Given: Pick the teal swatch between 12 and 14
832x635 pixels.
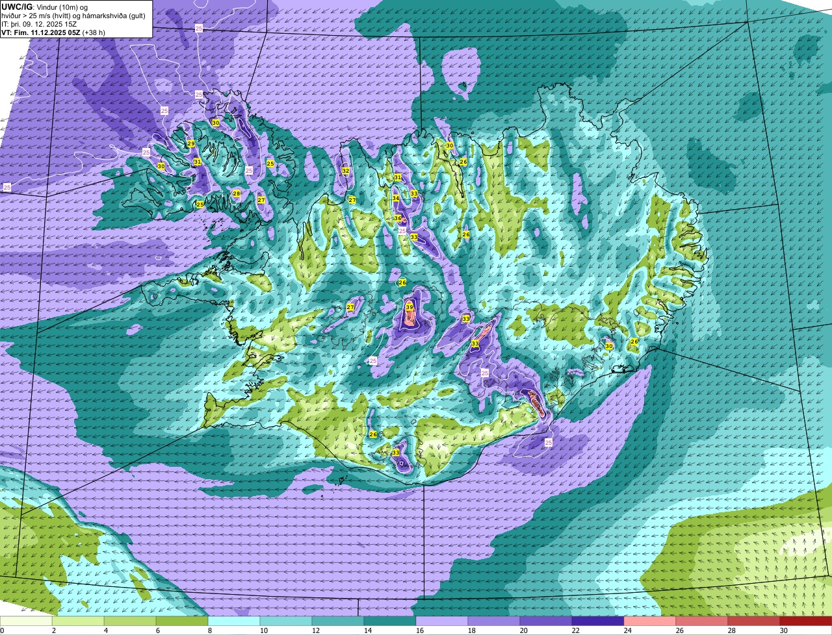Looking at the screenshot, I should tap(338, 621).
